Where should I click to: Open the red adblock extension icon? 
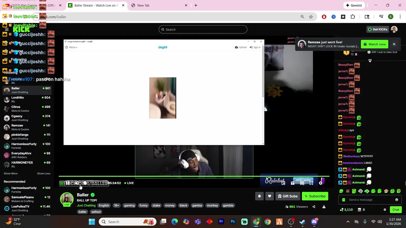point(324,17)
